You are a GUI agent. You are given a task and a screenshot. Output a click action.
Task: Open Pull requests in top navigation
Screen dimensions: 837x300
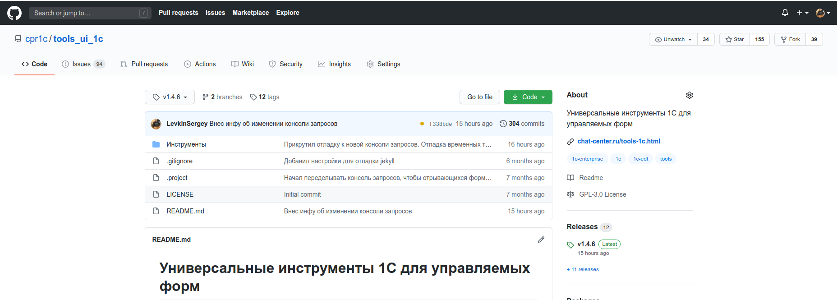(x=179, y=13)
